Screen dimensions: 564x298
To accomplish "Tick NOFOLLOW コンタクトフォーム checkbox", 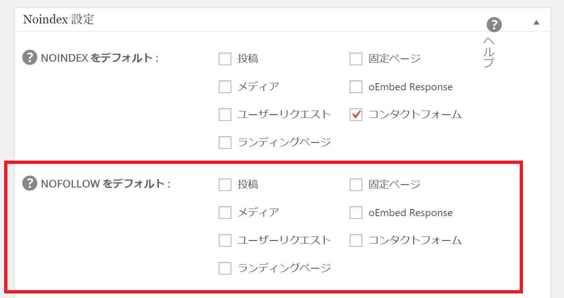I will coord(356,240).
